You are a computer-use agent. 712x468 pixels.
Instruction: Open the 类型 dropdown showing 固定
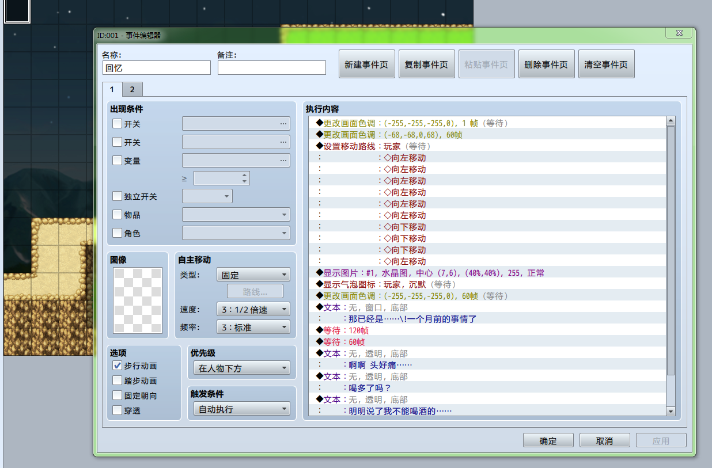[x=253, y=275]
